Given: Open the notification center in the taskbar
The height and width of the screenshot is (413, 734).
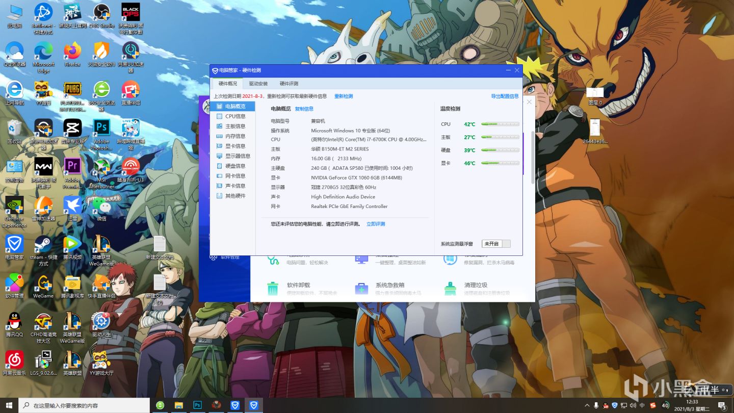Looking at the screenshot, I should [x=722, y=405].
